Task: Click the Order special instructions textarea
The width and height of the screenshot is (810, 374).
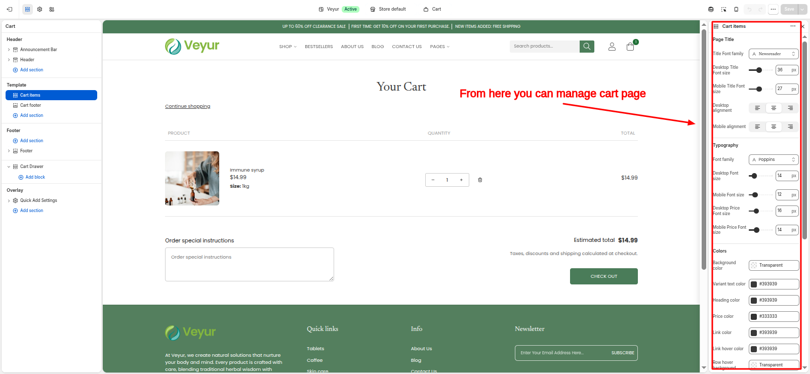Action: pos(250,264)
